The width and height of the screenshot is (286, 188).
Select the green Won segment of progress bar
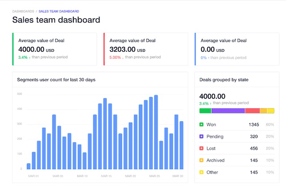205,111
